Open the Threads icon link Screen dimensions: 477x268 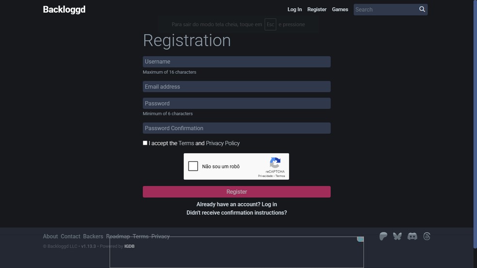[x=427, y=236]
